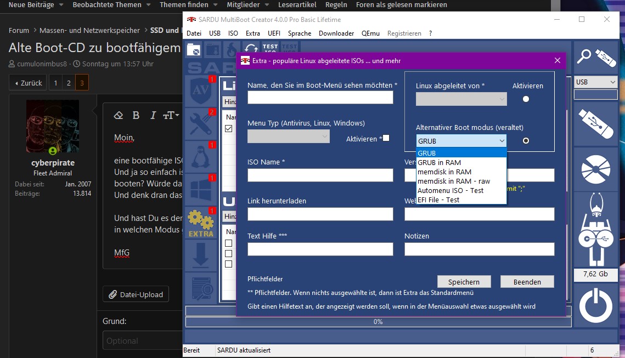Expand the Beobachtete Themen dropdown arrow
625x358 pixels.
click(148, 5)
